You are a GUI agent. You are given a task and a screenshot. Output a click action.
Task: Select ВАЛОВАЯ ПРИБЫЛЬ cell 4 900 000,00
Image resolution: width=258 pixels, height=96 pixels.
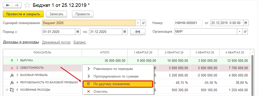coord(235,75)
